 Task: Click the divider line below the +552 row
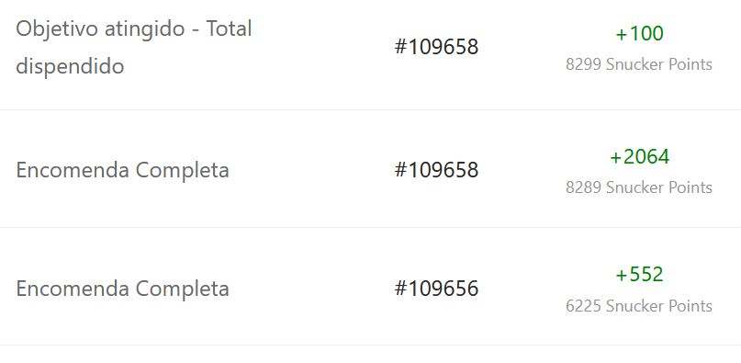371,345
